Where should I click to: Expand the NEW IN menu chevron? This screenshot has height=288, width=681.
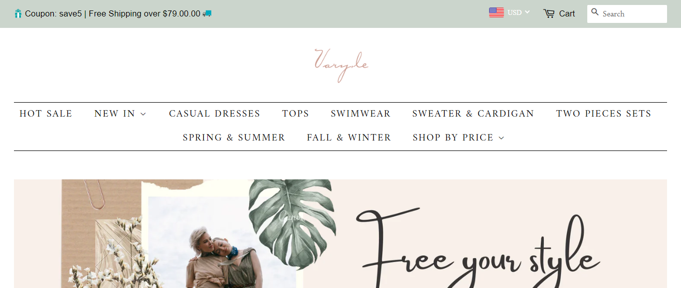(x=144, y=114)
